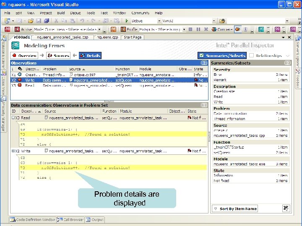Click the tools icon beside Sort By
The height and width of the screenshot is (226, 302).
(x=286, y=208)
